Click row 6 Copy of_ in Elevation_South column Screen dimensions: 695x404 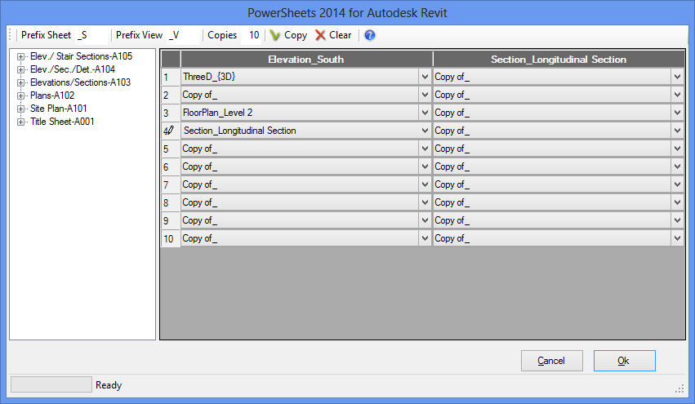pos(300,166)
